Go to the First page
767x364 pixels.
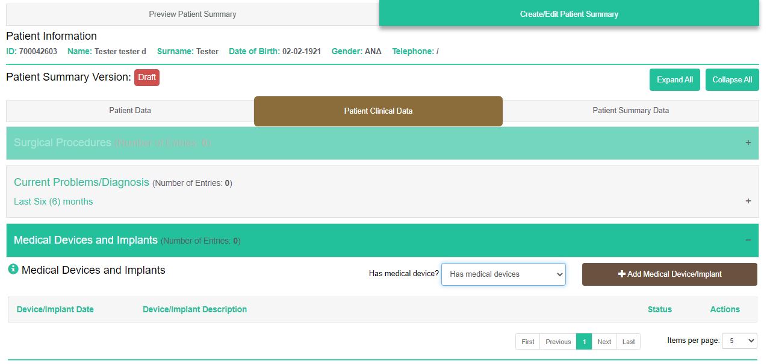(527, 342)
